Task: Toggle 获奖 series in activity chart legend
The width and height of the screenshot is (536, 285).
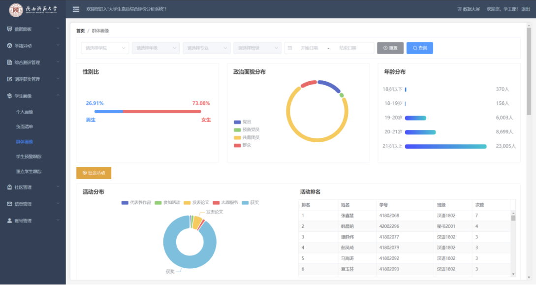Action: coord(250,202)
